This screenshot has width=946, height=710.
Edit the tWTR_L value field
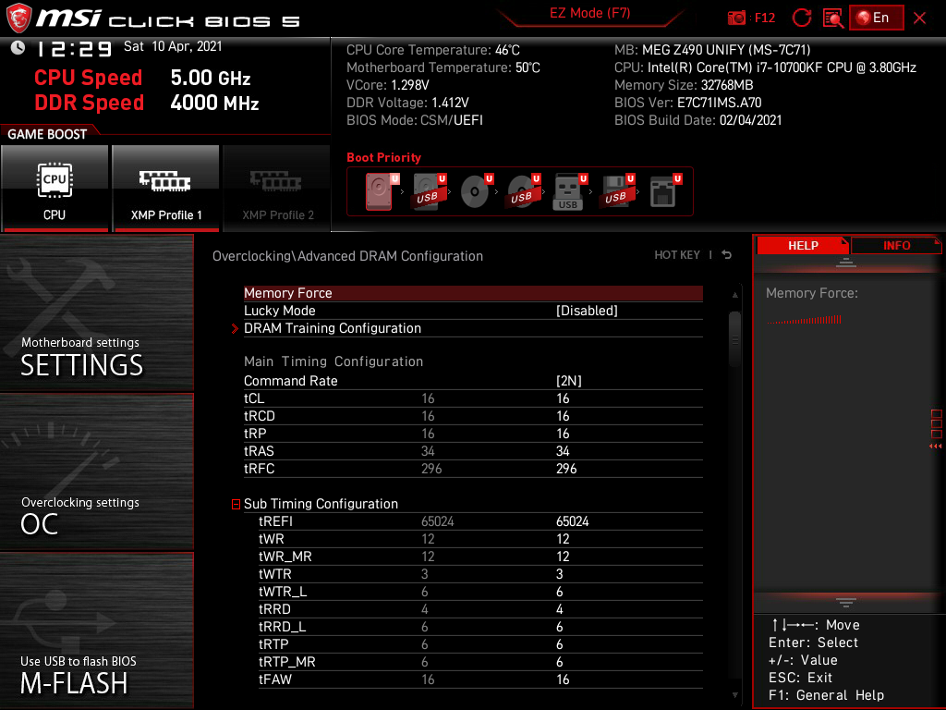click(559, 591)
